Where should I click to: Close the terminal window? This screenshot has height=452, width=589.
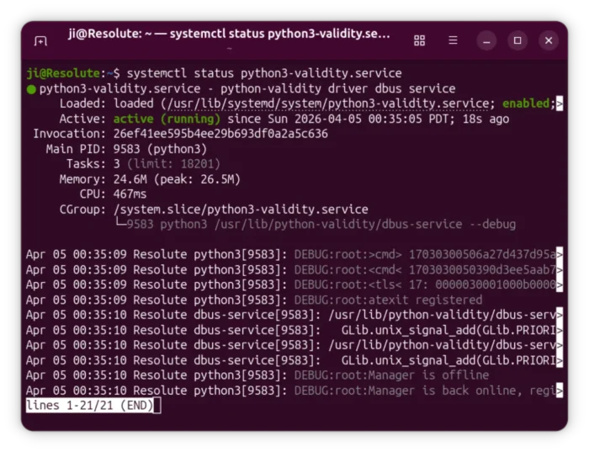pyautogui.click(x=549, y=40)
